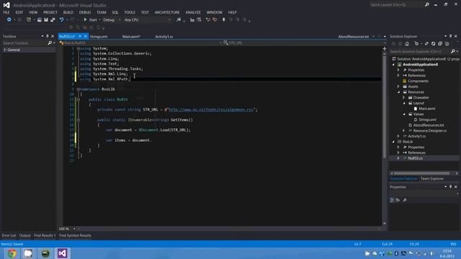This screenshot has height=259, width=461.
Task: Toggle the pin on the NuRSS.cs tab
Action: [80, 36]
